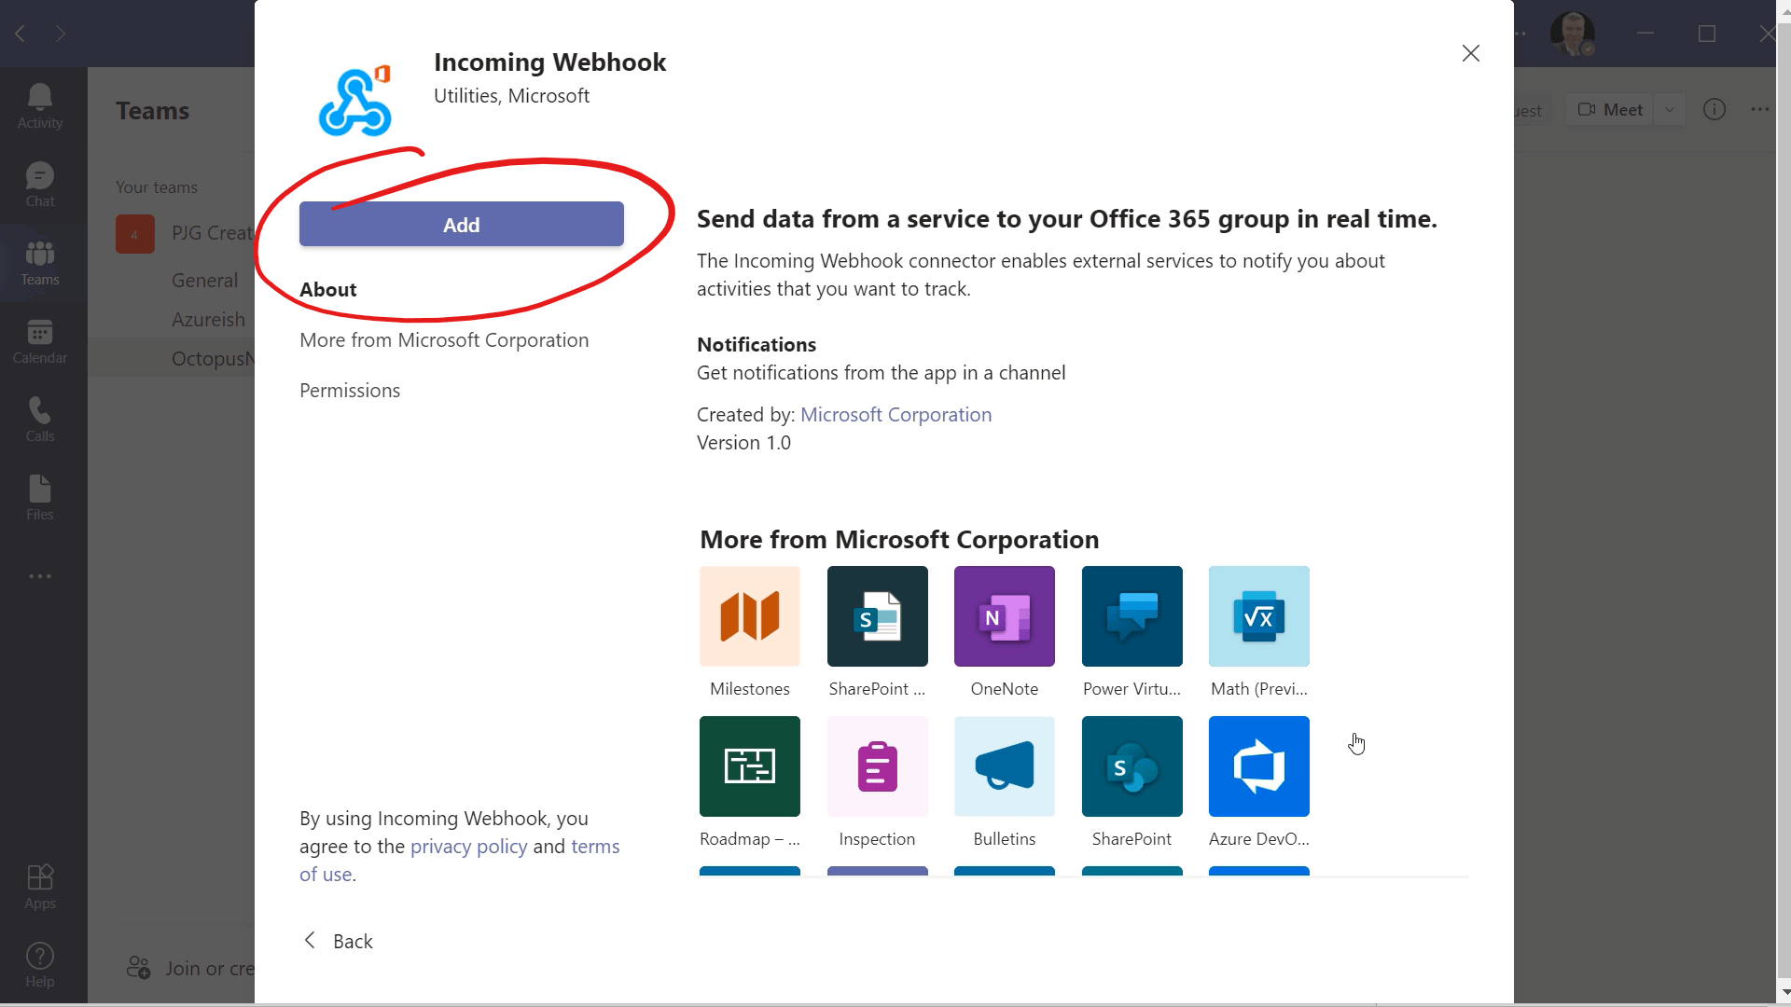The height and width of the screenshot is (1007, 1791).
Task: Select the About tab
Action: (328, 289)
